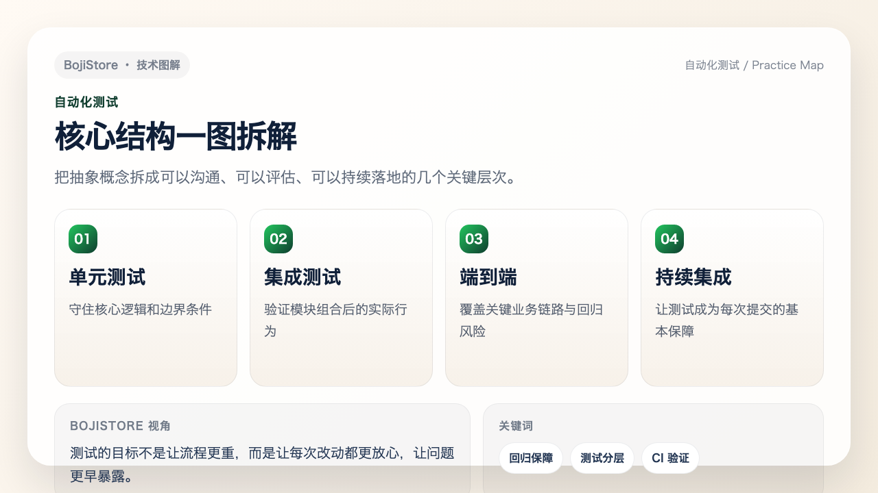Click the BOJISTORE 视角 panel heading

[120, 426]
